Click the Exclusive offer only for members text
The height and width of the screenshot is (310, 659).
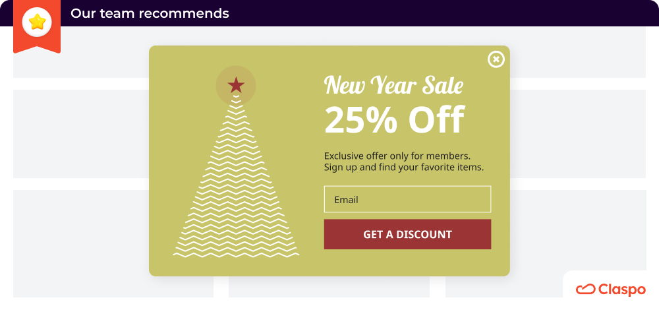click(397, 156)
